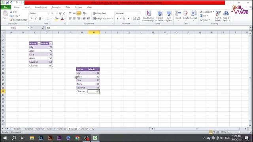
Task: Open Windows Start menu
Action: click(5, 138)
